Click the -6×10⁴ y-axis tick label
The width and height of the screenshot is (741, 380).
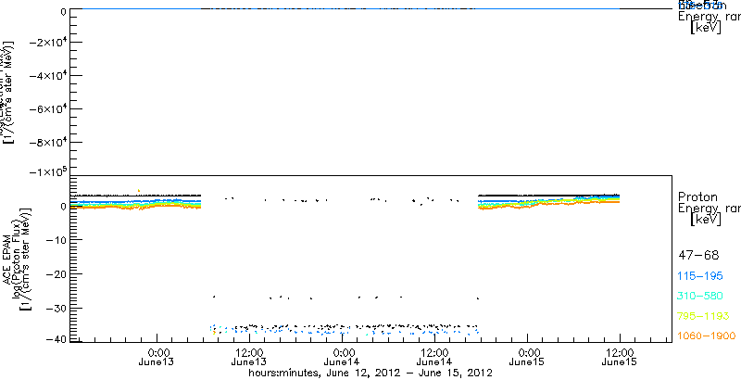point(47,108)
